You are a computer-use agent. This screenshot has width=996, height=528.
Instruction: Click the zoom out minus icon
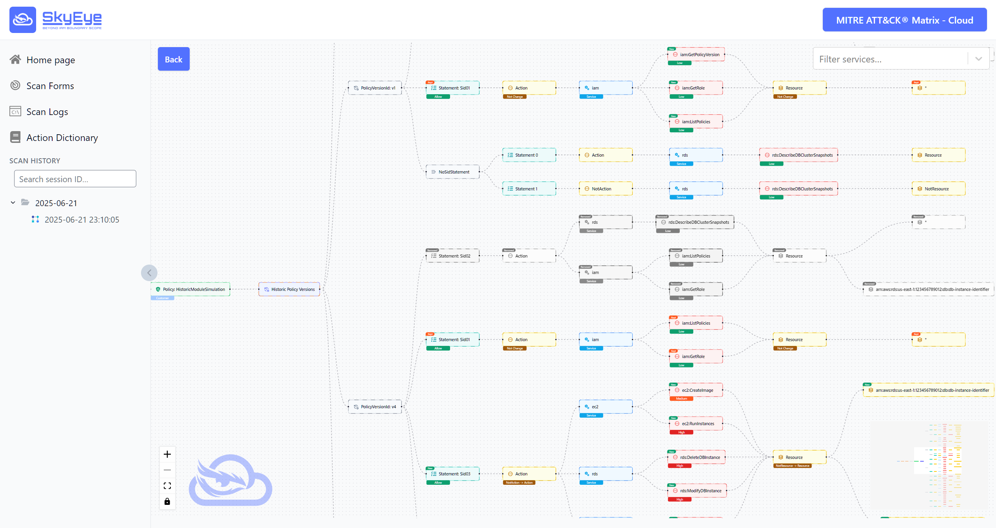167,470
